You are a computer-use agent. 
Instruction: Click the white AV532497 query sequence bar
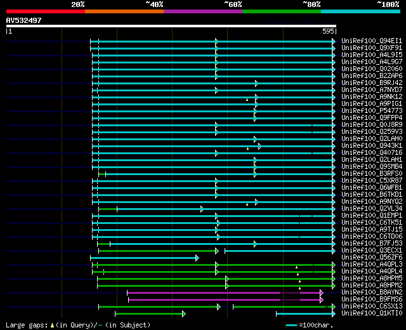click(x=171, y=26)
